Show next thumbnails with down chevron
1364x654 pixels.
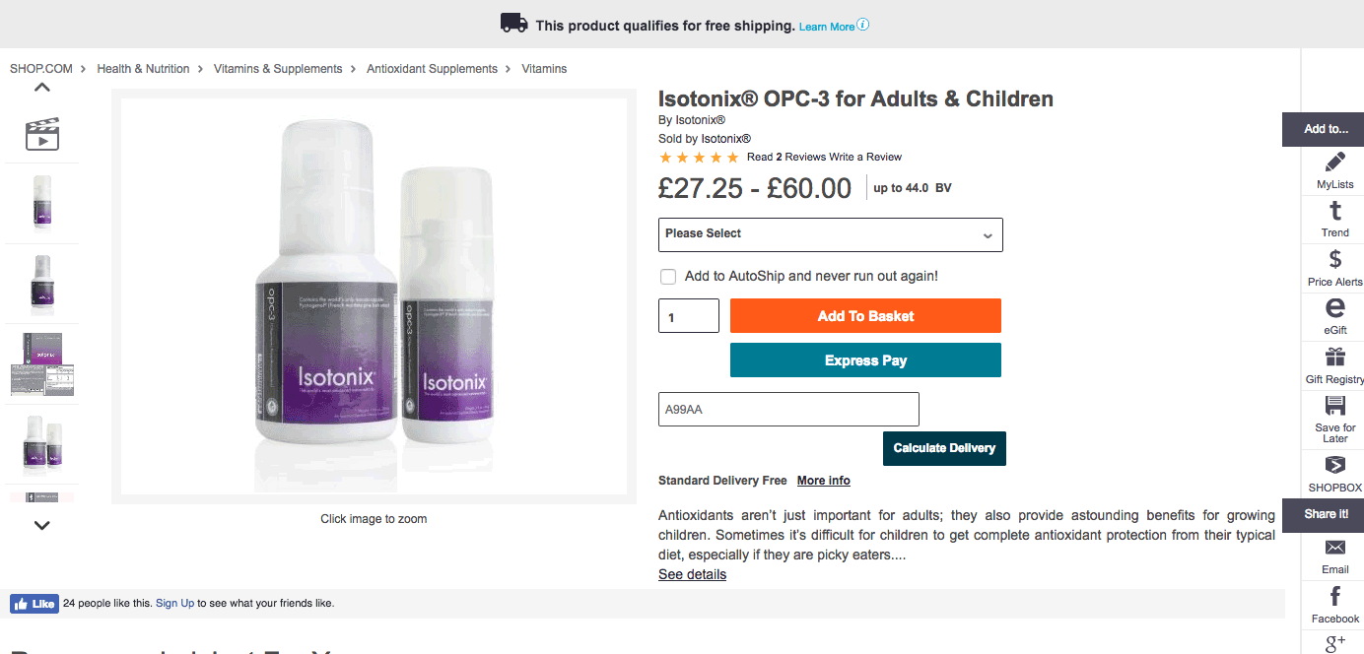point(41,526)
